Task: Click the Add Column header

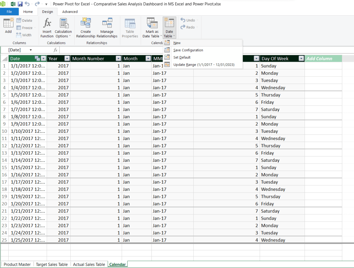Action: pos(323,58)
